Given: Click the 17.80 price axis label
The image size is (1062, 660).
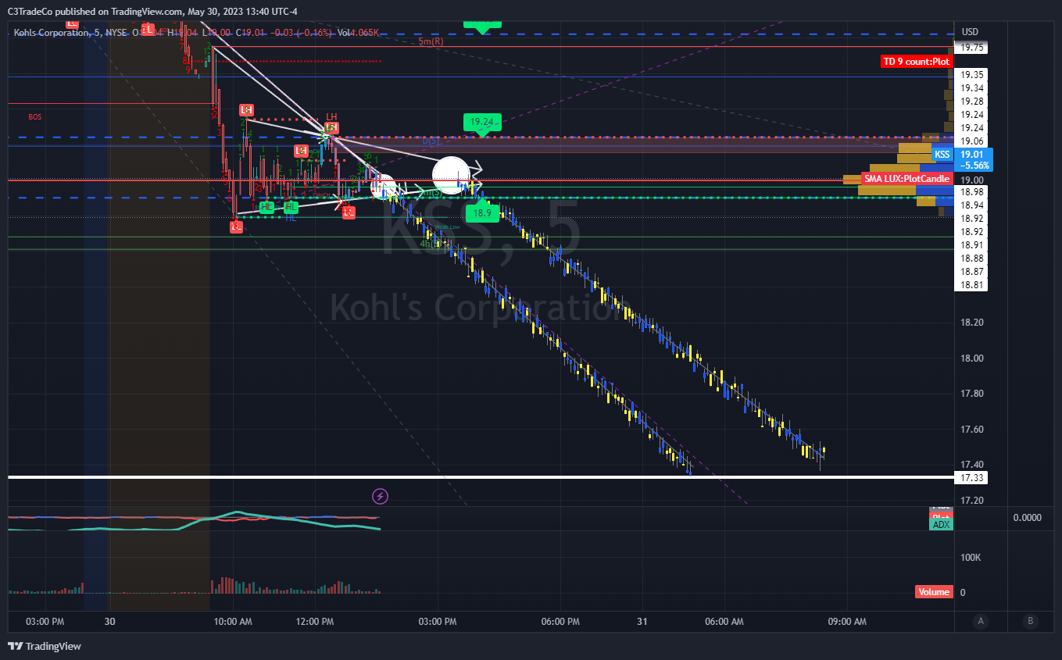Looking at the screenshot, I should point(972,394).
